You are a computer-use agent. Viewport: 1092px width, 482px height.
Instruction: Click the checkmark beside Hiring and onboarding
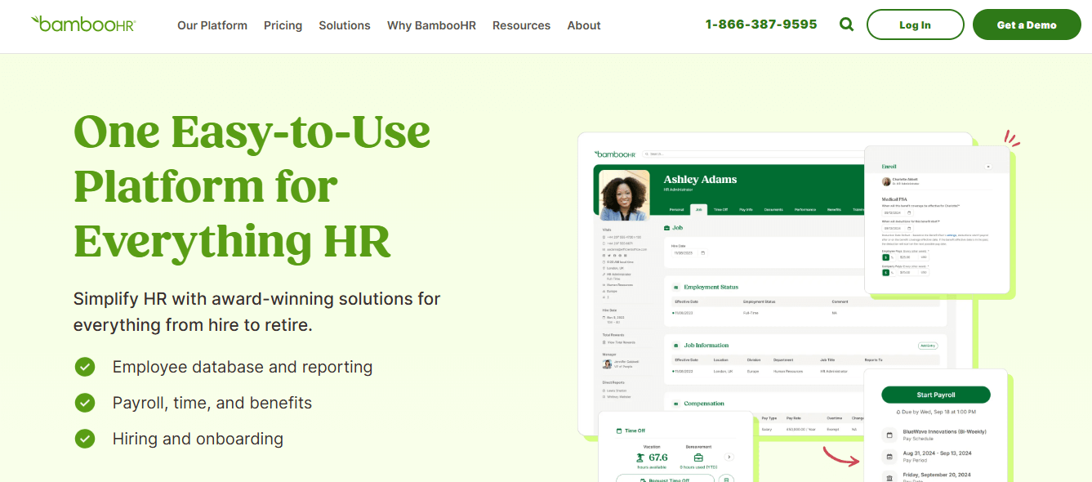pos(85,439)
